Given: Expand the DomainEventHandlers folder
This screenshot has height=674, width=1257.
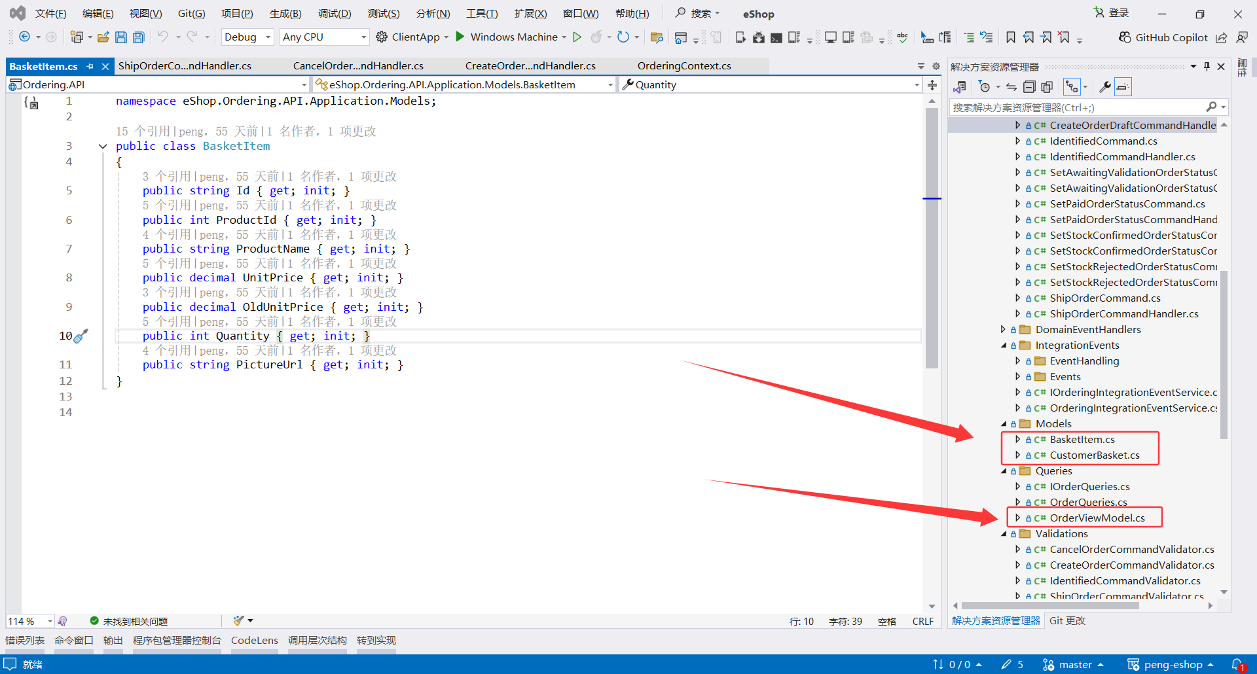Looking at the screenshot, I should 1004,330.
